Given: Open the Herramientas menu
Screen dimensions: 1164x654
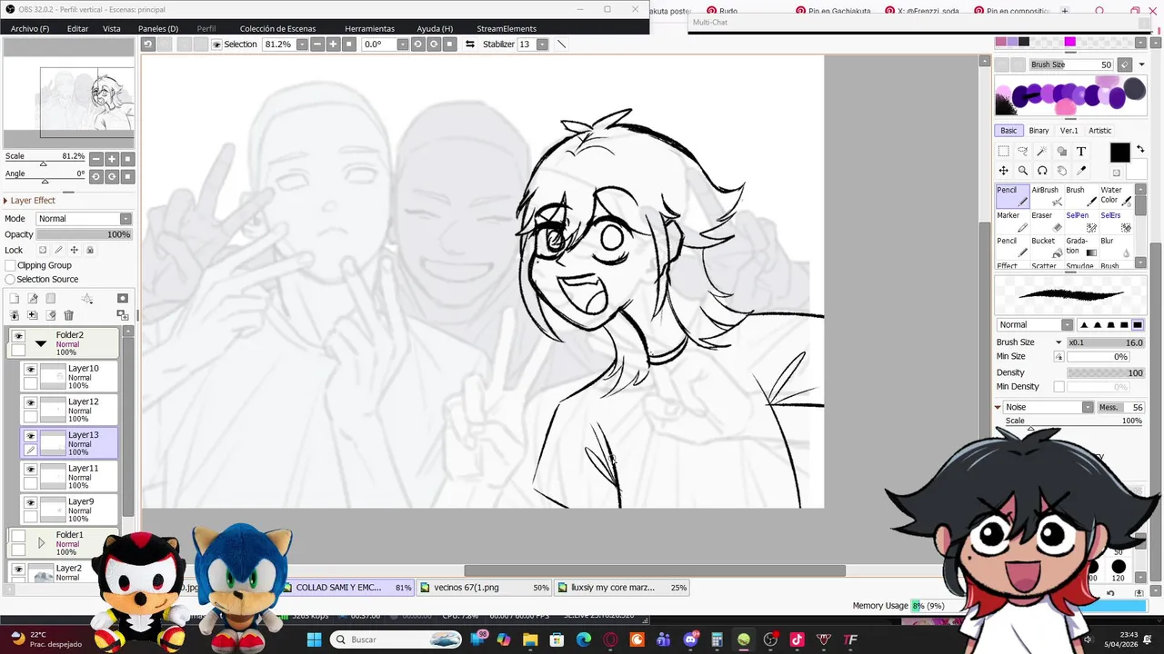Looking at the screenshot, I should pyautogui.click(x=370, y=28).
